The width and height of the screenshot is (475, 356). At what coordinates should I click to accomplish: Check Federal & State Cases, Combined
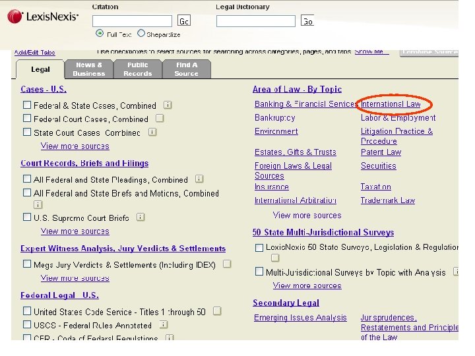click(x=27, y=105)
